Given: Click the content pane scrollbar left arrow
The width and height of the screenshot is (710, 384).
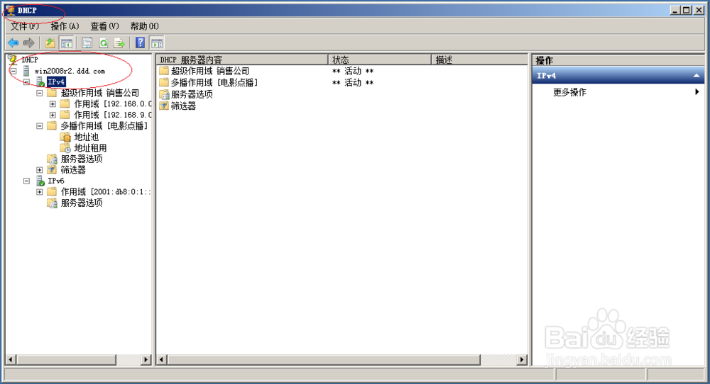Looking at the screenshot, I should point(162,360).
